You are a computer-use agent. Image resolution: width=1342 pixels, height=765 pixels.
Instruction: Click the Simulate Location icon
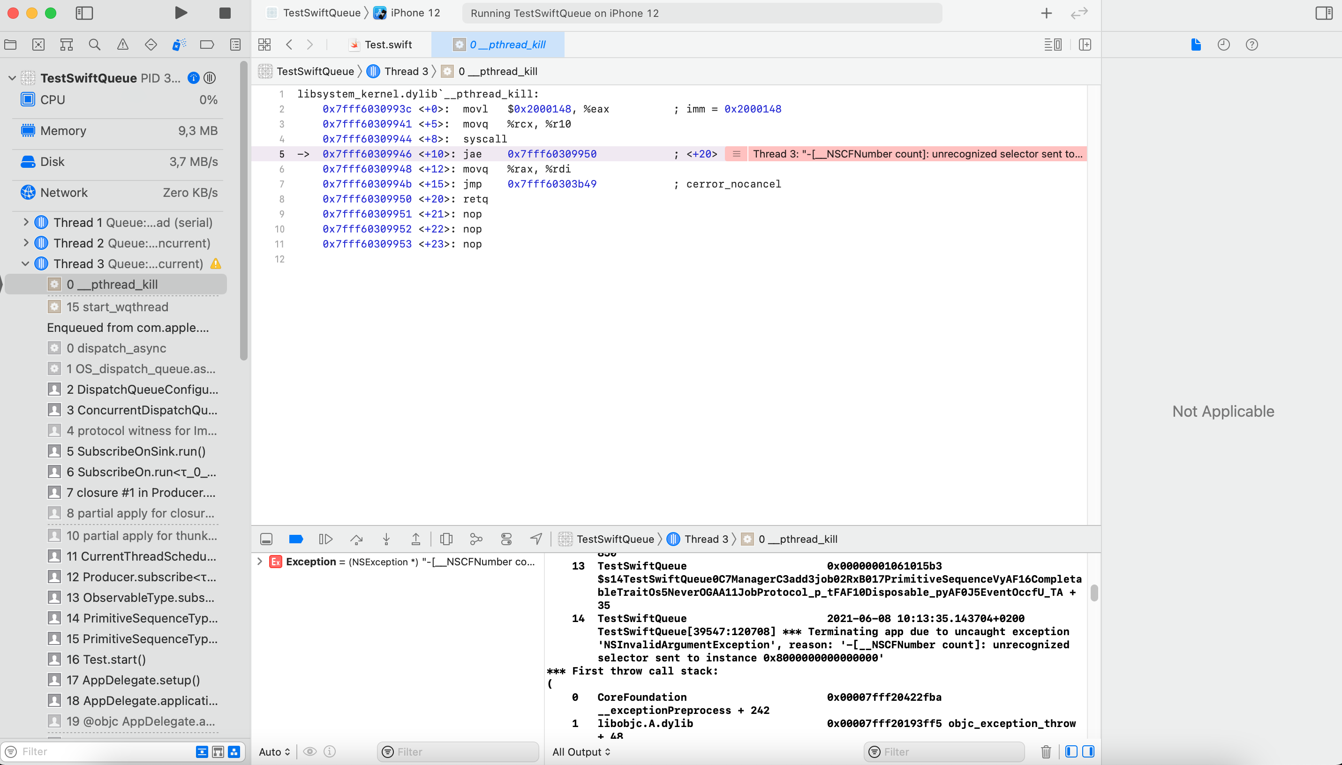point(535,539)
